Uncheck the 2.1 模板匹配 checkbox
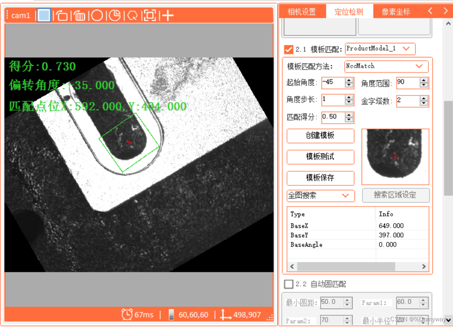 pyautogui.click(x=289, y=49)
